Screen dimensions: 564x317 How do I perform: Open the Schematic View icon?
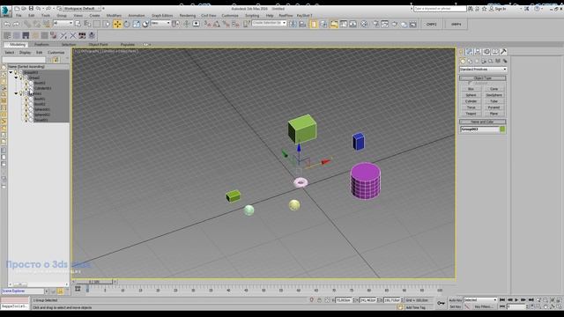(x=353, y=24)
